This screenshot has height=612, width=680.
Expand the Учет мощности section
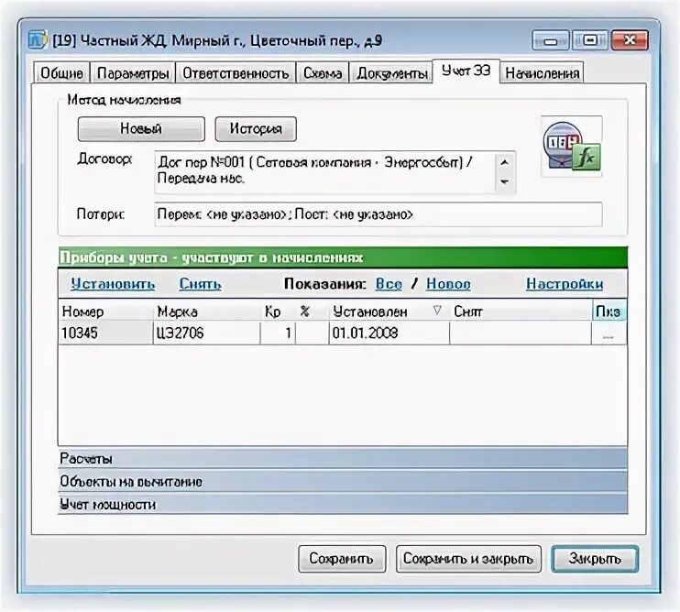(x=343, y=505)
